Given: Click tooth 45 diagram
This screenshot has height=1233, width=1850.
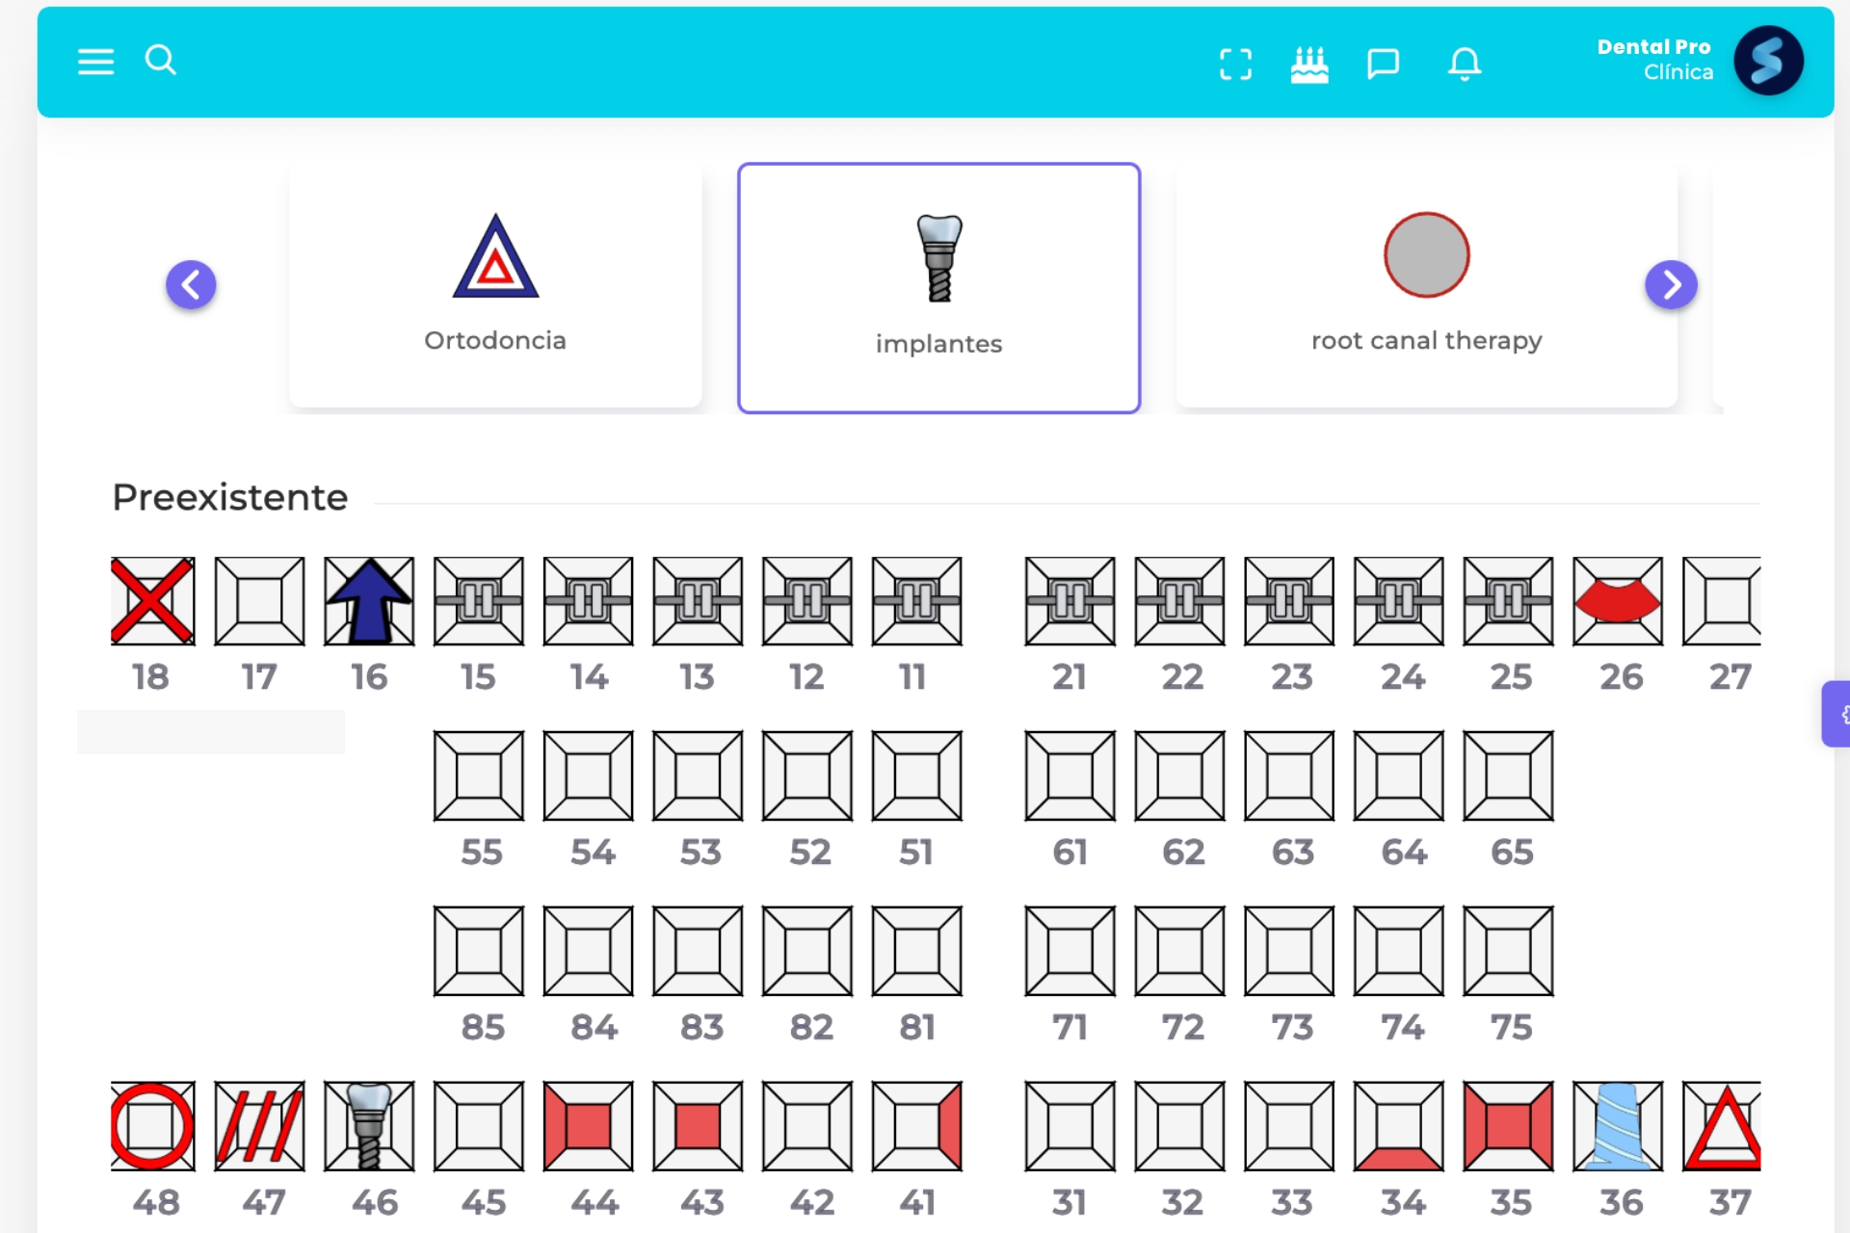Looking at the screenshot, I should point(479,1126).
